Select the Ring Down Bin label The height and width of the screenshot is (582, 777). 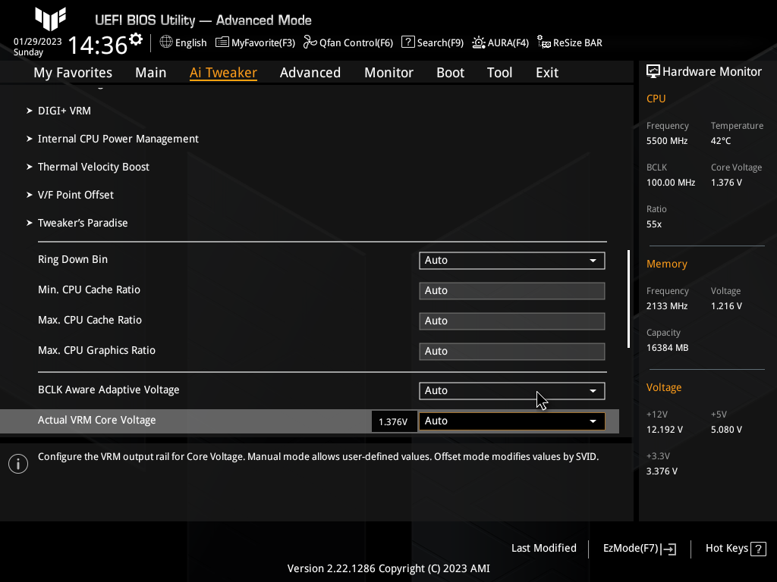click(x=73, y=259)
